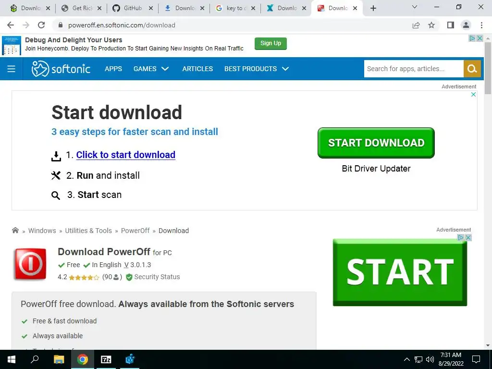The width and height of the screenshot is (492, 369).
Task: Open the tab search chevron
Action: pos(415,7)
